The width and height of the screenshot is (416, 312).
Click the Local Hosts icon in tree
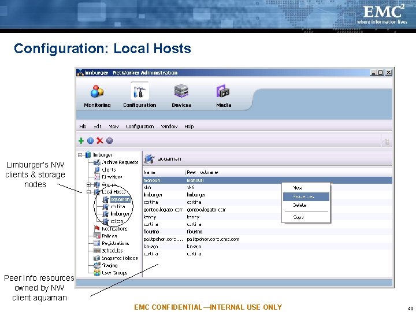(97, 192)
